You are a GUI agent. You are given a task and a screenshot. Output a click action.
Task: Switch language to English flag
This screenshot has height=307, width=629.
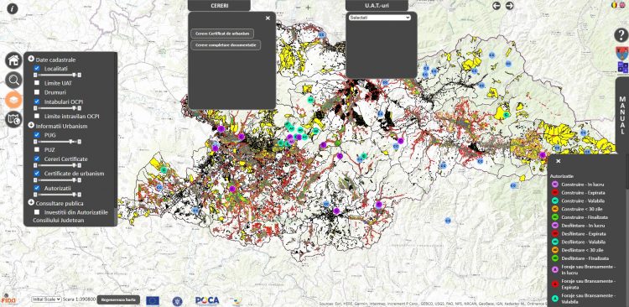pyautogui.click(x=622, y=5)
